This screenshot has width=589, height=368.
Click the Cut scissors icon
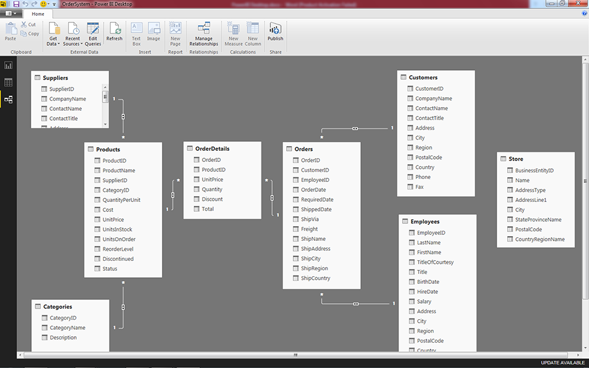[x=24, y=24]
